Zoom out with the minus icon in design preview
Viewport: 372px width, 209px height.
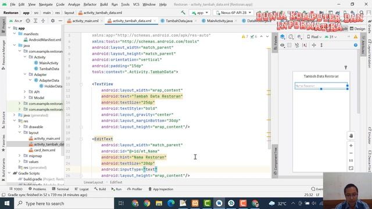(x=351, y=153)
